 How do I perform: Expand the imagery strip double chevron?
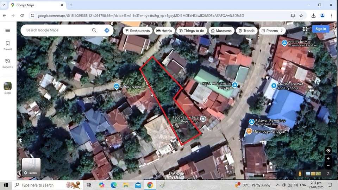point(328,173)
